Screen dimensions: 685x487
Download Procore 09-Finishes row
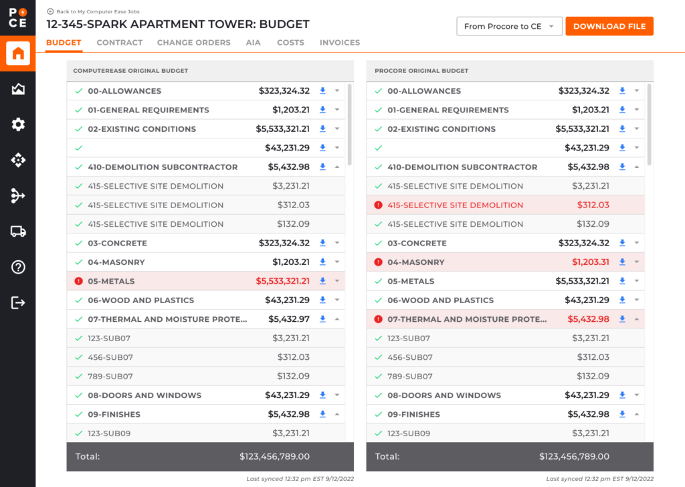(622, 414)
